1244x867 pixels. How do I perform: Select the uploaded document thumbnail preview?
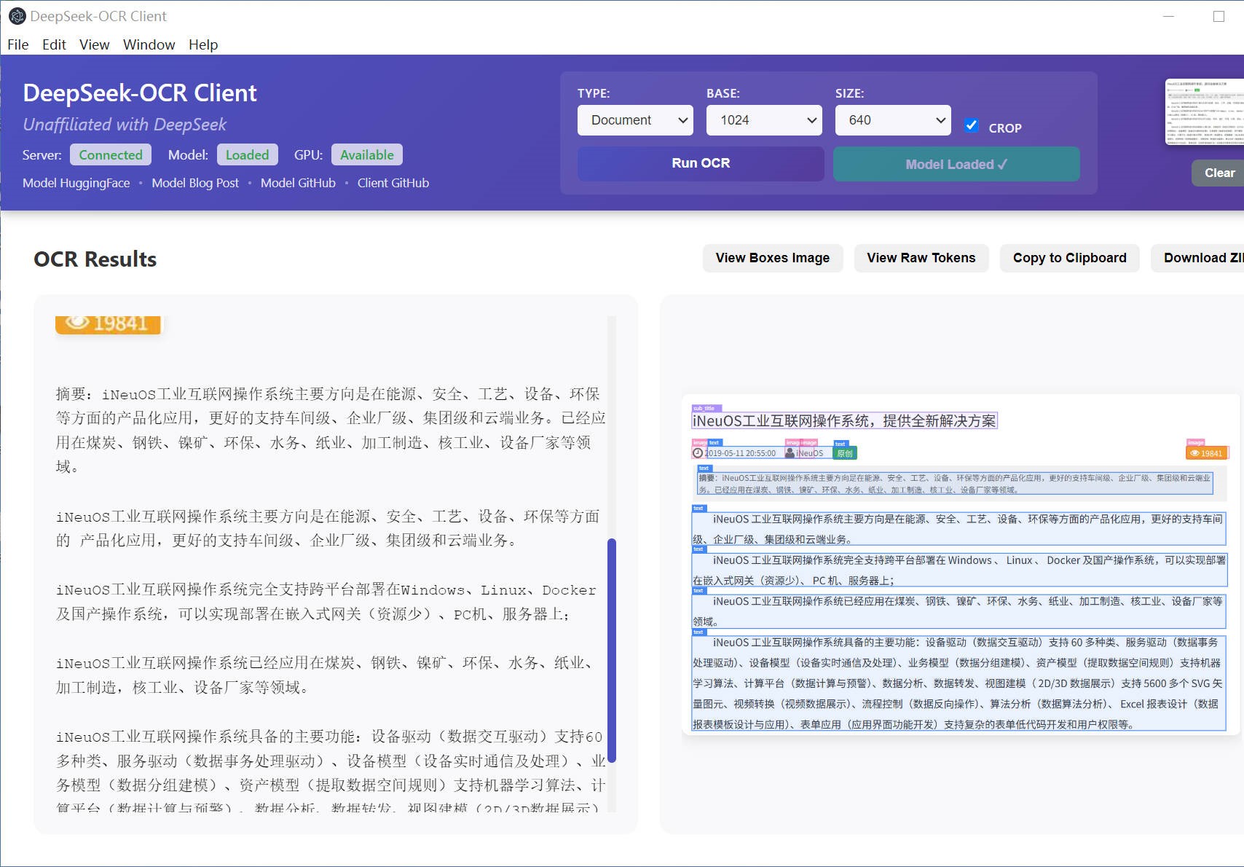point(1205,111)
